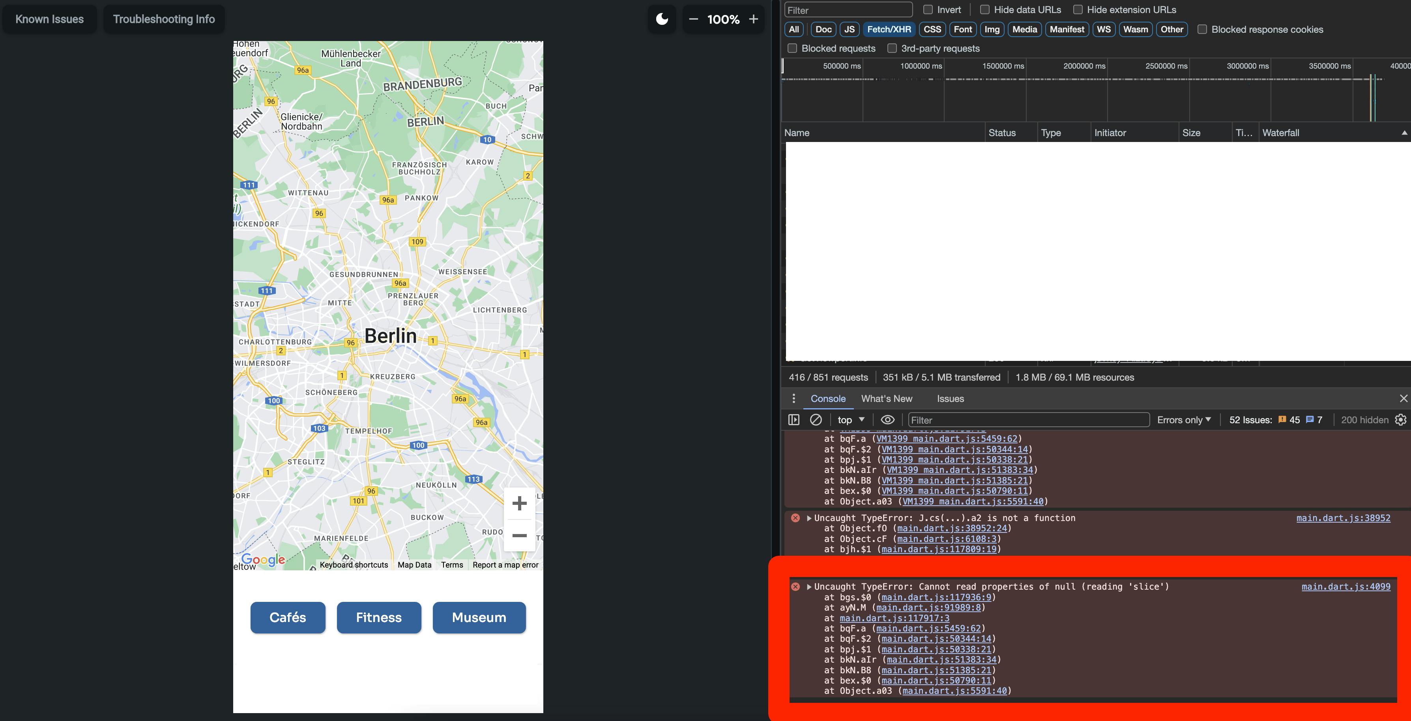Open the top JavaScript context dropdown
Image resolution: width=1411 pixels, height=721 pixels.
coord(851,420)
